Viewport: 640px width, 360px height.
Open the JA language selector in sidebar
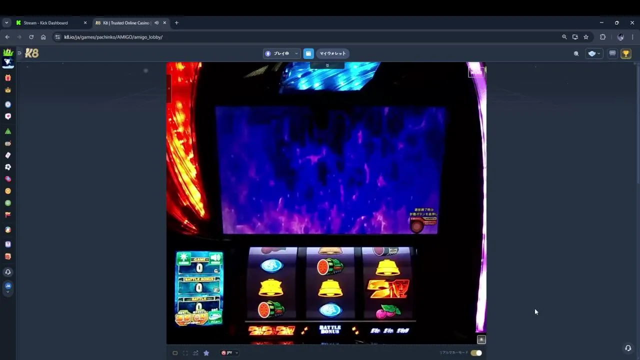[x=8, y=287]
